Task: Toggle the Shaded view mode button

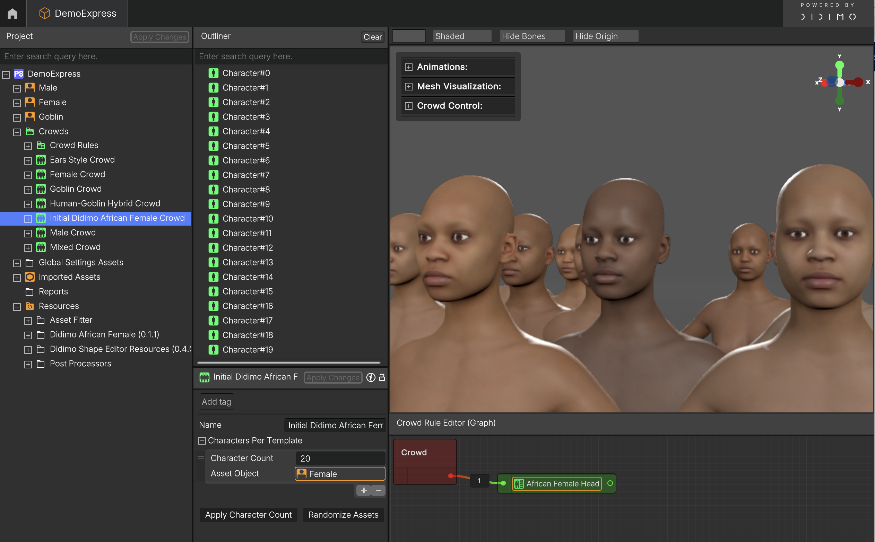Action: point(461,36)
